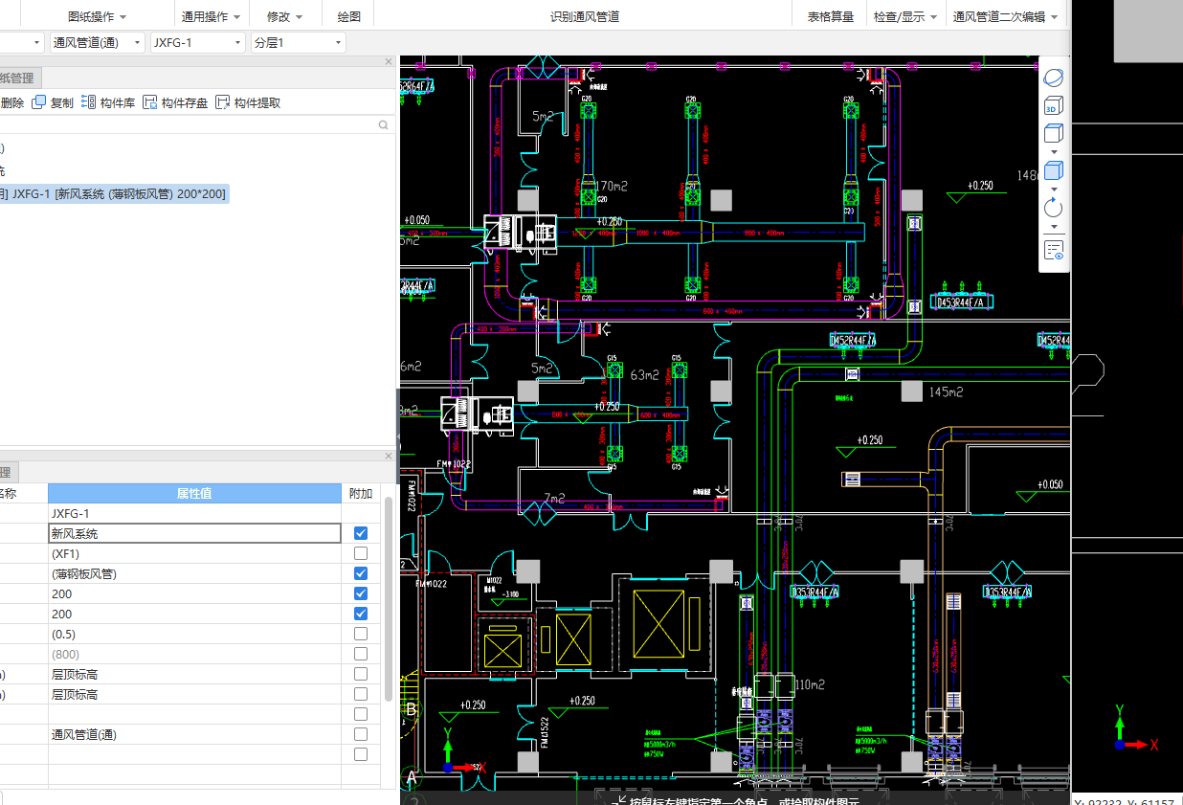Click the 63m2 room label in drawing

click(645, 374)
